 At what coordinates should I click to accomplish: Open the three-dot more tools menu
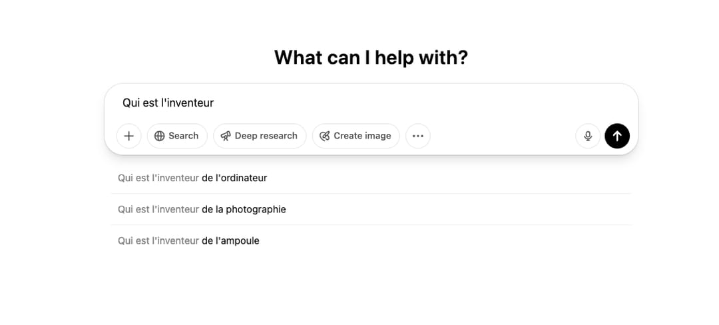(x=417, y=136)
